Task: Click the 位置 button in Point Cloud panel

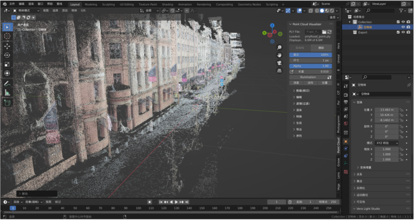Action: click(x=325, y=83)
